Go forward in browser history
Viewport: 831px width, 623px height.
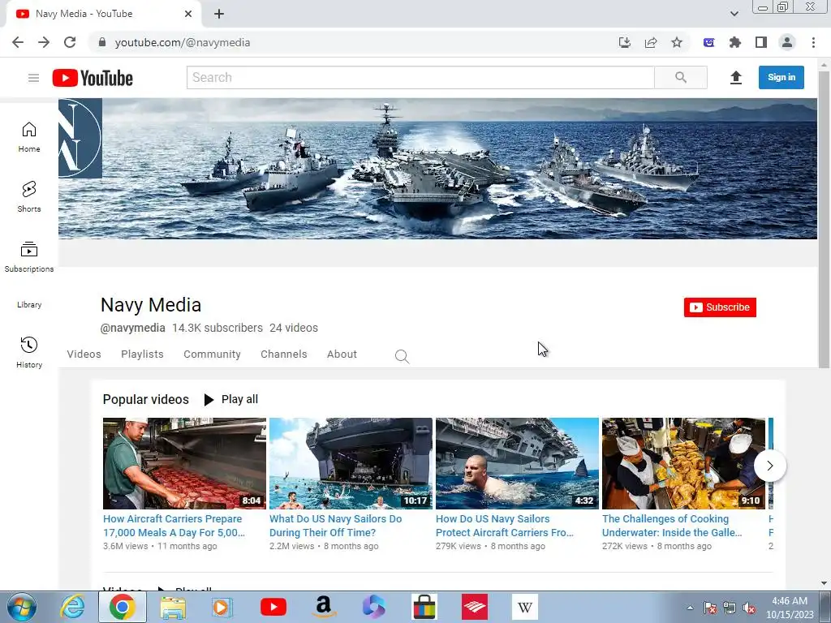[44, 42]
